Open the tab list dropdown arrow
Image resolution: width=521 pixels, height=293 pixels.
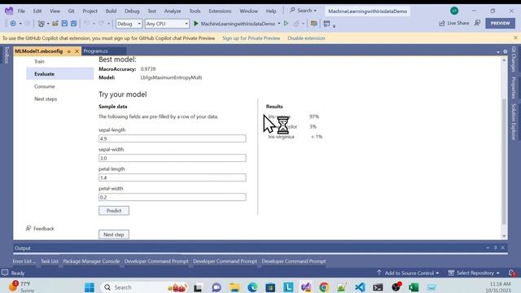498,52
